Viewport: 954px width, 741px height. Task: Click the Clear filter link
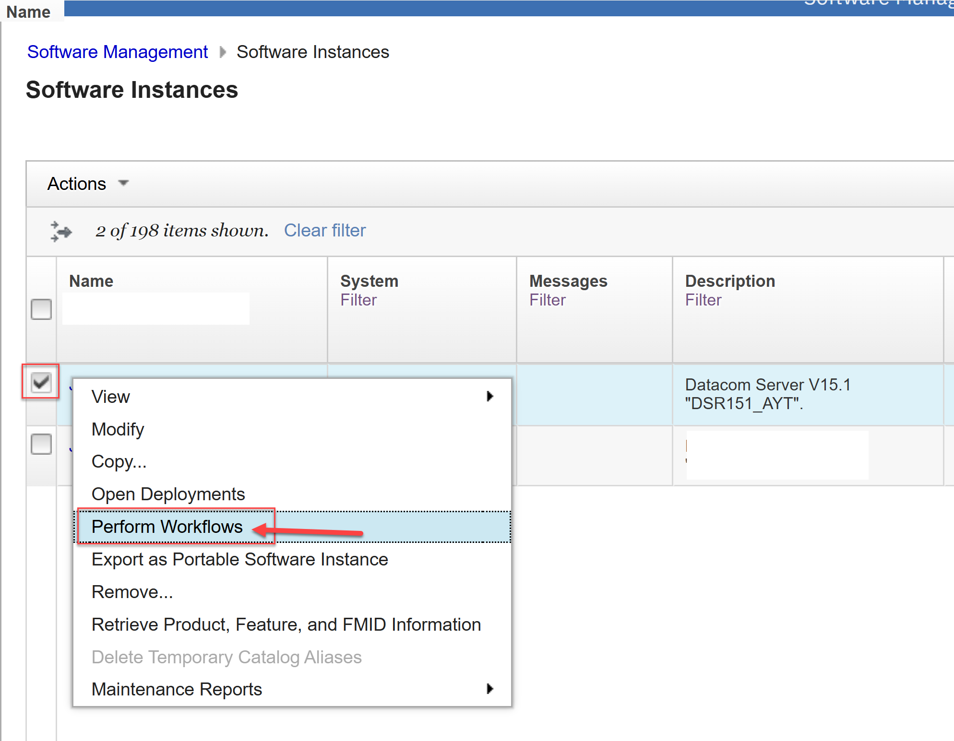[325, 231]
